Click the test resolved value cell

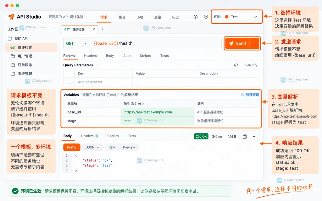157,121
